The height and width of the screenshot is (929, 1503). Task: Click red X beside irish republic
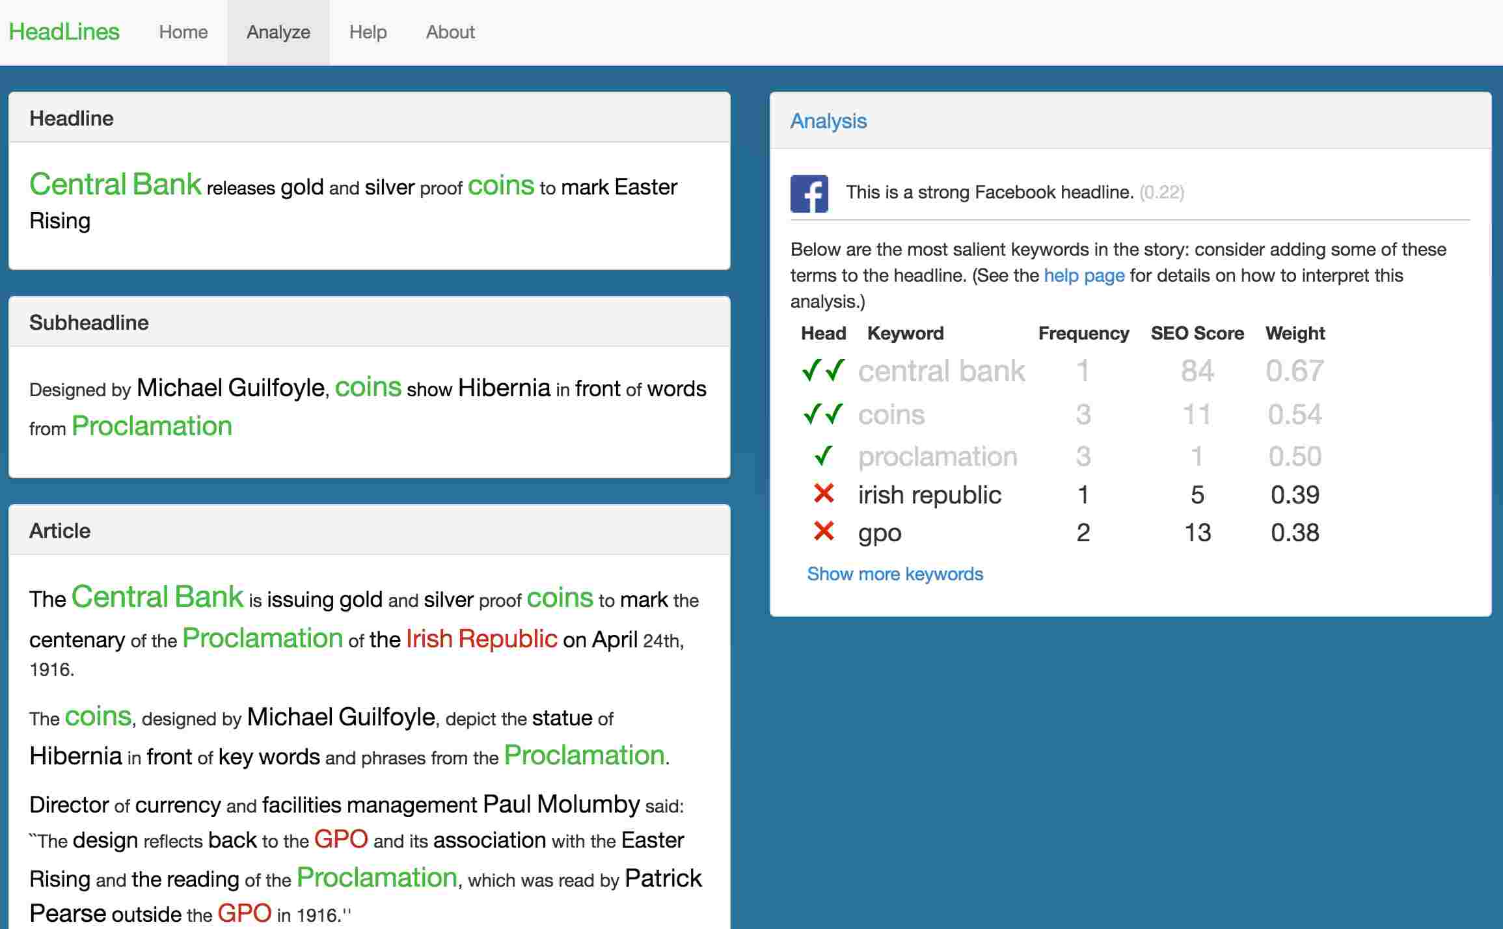pos(824,494)
